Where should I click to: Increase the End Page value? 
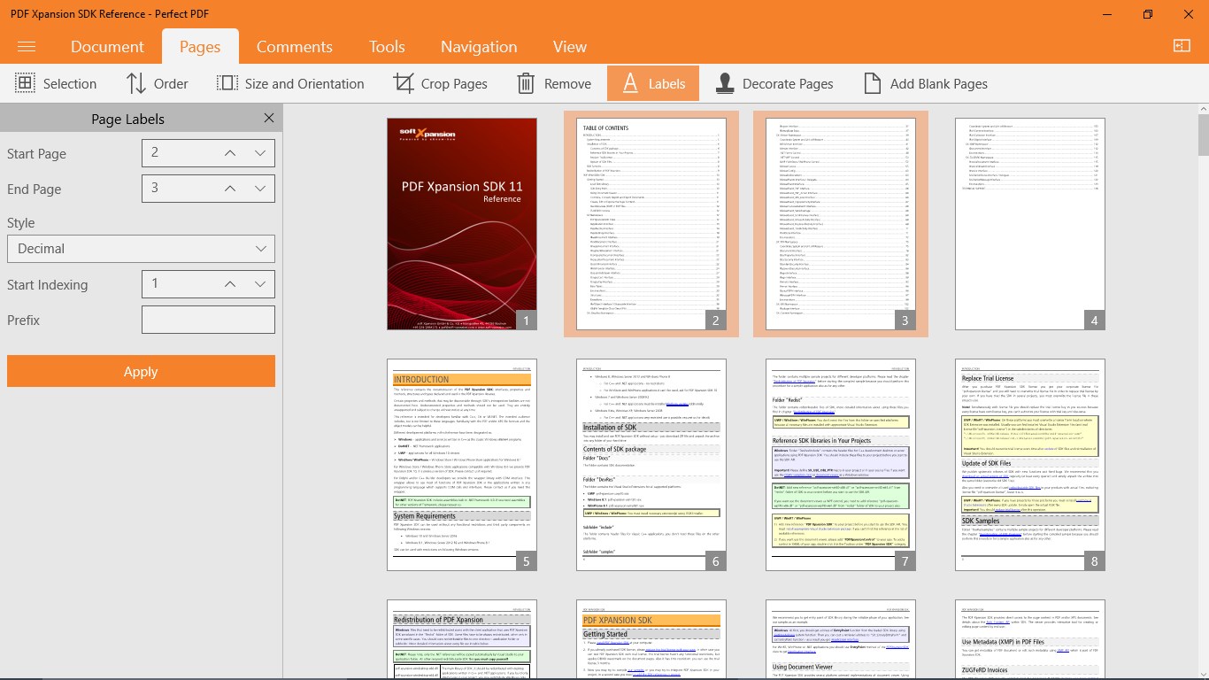tap(229, 189)
